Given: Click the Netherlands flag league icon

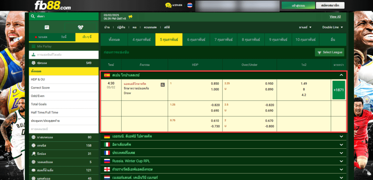Looking at the screenshot, I should click(107, 177).
